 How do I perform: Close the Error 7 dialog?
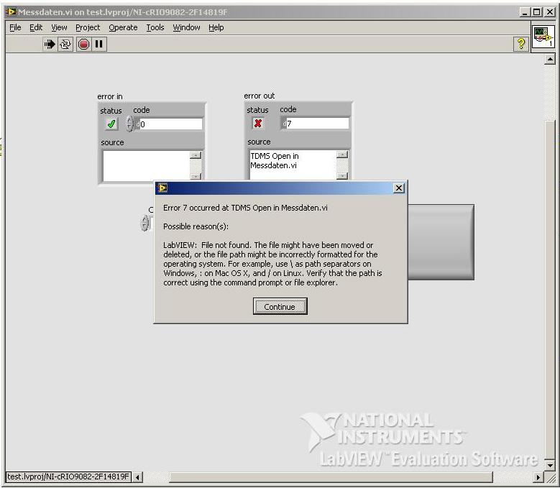click(x=398, y=188)
